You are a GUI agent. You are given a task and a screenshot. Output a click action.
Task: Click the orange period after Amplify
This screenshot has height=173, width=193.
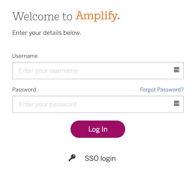click(119, 19)
